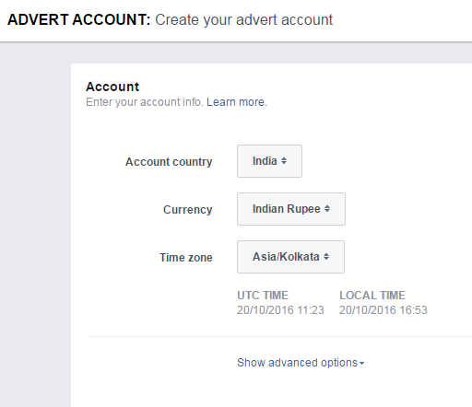Click the LOCAL TIME heading

(372, 296)
